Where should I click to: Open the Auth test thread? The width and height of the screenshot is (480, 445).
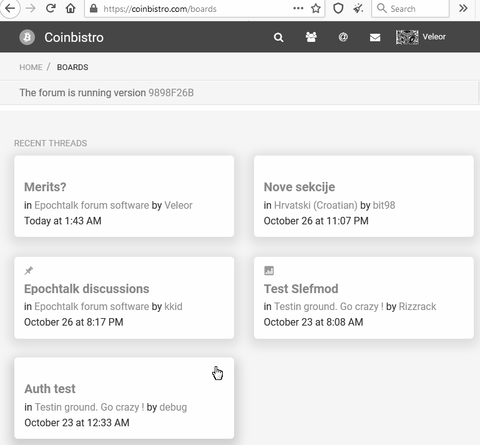coord(50,389)
